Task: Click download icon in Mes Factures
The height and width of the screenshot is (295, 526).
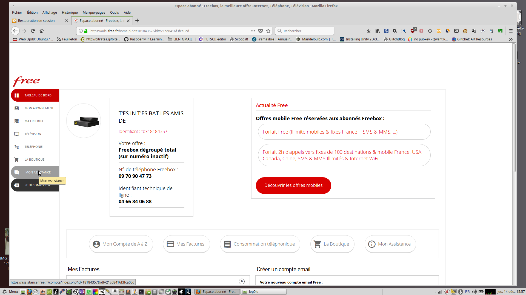Action: pos(242,281)
